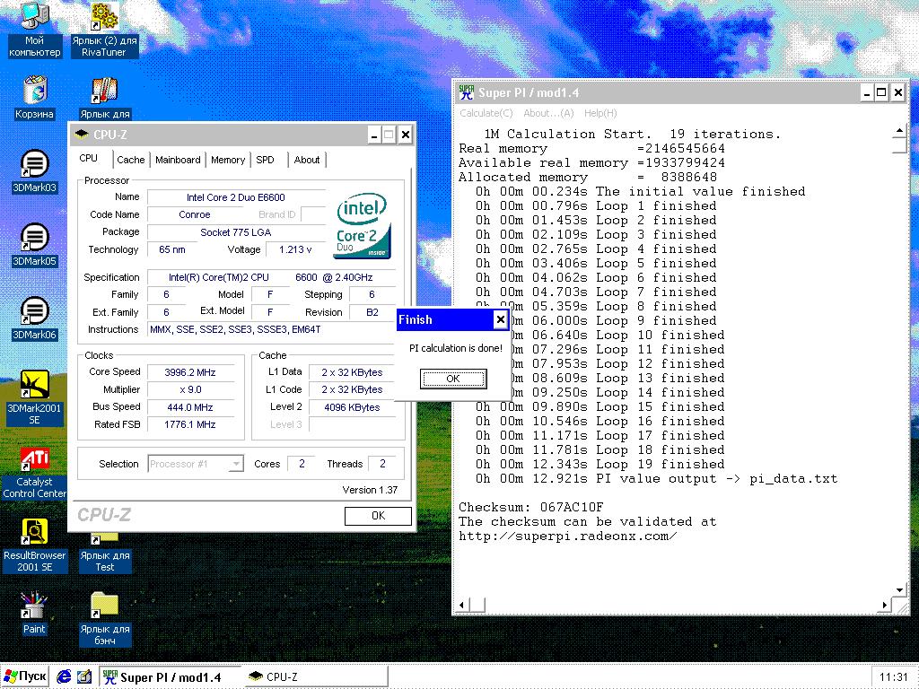Switch to Super PI taskbar button
The image size is (919, 689).
(170, 677)
